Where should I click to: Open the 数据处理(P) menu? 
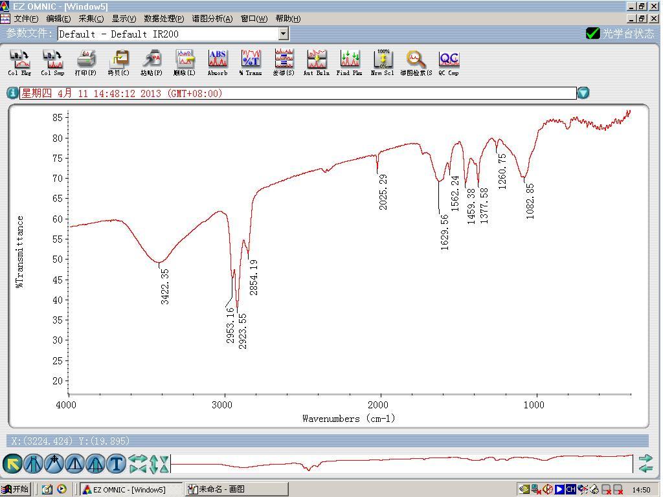[x=164, y=19]
